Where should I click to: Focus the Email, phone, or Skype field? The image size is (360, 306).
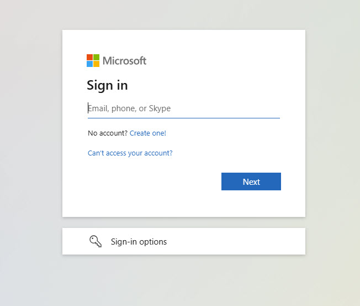point(184,108)
